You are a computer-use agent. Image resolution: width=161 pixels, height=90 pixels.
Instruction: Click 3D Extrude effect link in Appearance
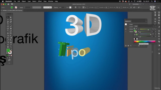coord(131,29)
